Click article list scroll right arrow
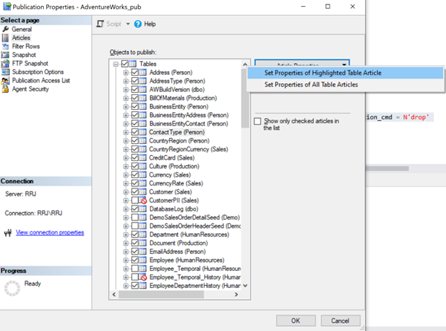This screenshot has width=446, height=331. point(236,295)
